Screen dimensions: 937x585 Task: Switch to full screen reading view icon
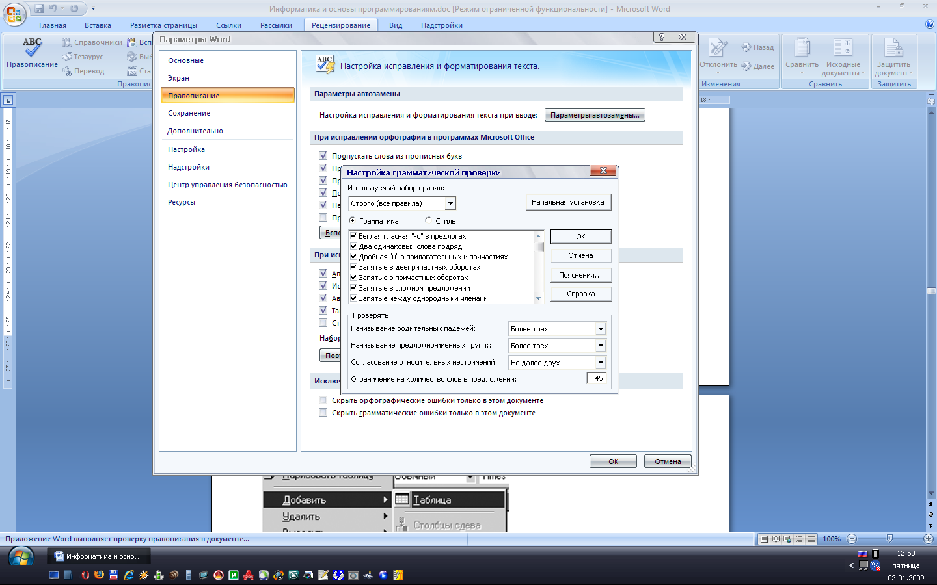[x=776, y=539]
